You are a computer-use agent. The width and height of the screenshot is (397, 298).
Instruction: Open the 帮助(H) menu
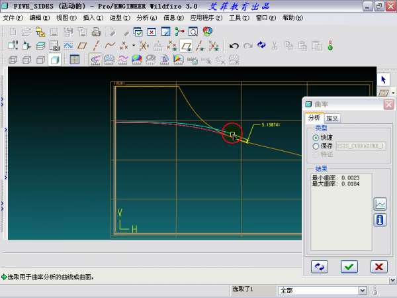click(292, 18)
